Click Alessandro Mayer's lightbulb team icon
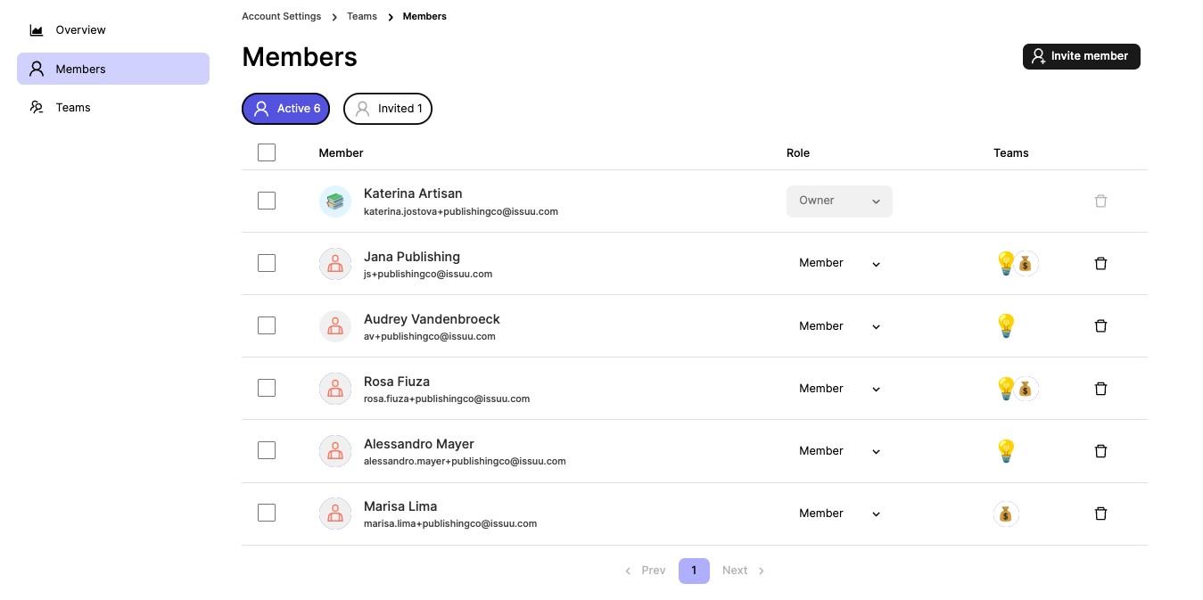Image resolution: width=1203 pixels, height=600 pixels. pyautogui.click(x=1005, y=450)
